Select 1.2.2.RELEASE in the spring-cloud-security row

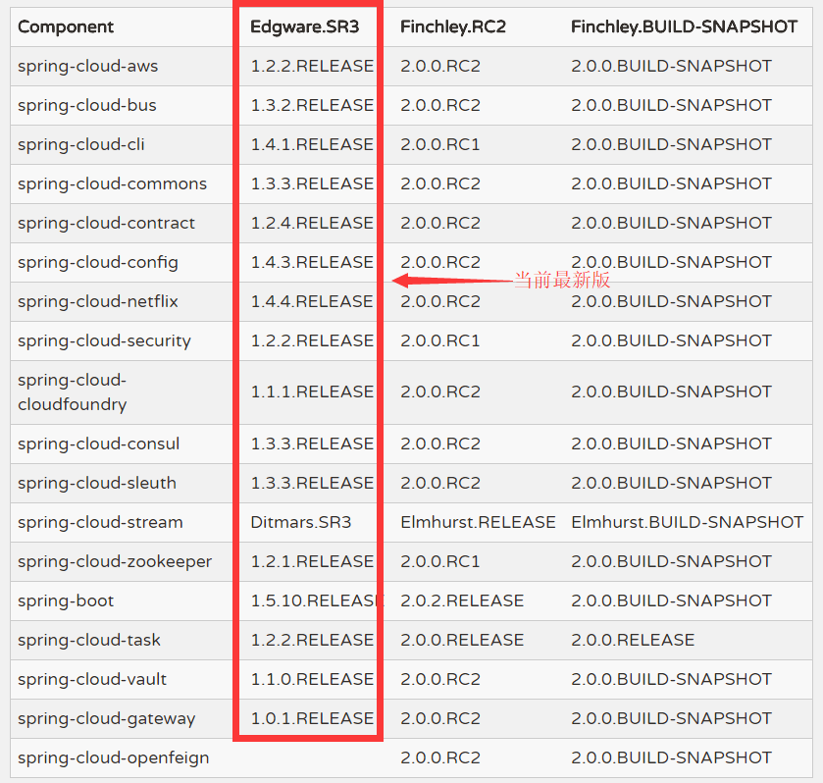tap(312, 340)
